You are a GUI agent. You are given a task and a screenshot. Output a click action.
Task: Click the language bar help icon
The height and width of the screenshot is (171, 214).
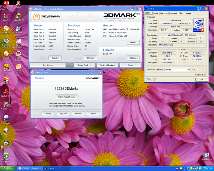(x=181, y=169)
